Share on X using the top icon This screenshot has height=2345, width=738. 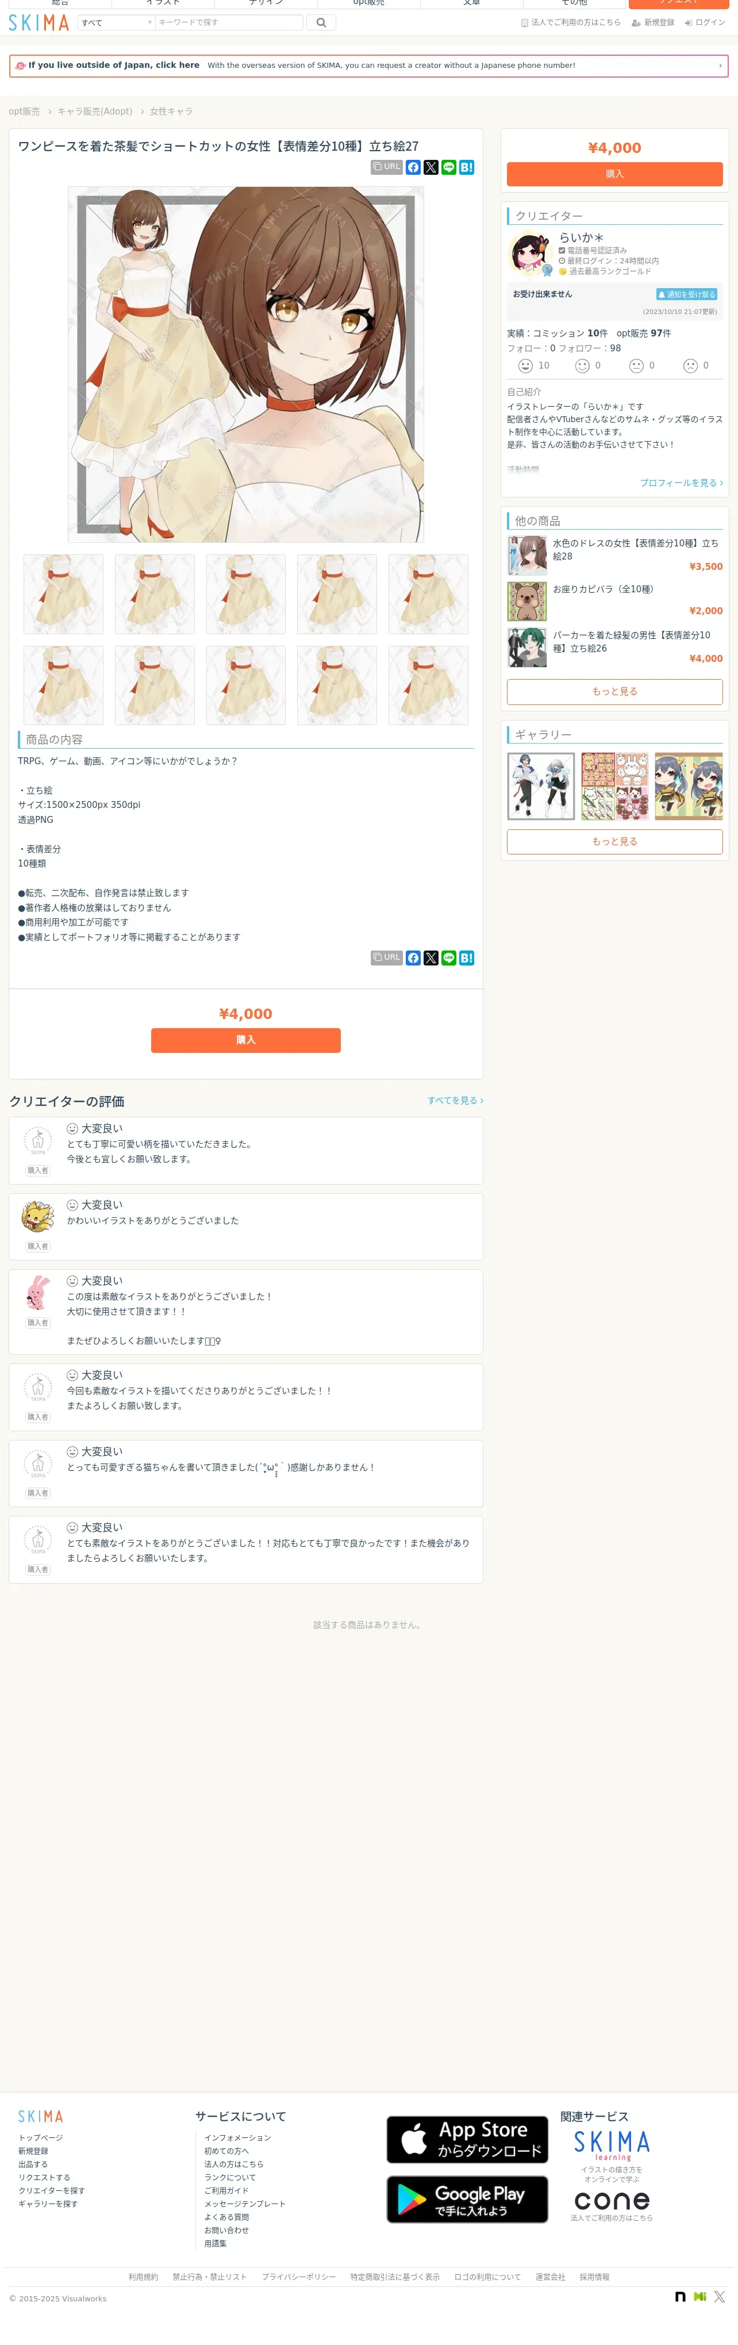click(x=431, y=167)
